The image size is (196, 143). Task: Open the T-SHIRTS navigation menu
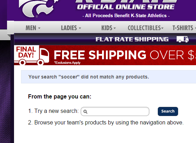click(x=184, y=28)
